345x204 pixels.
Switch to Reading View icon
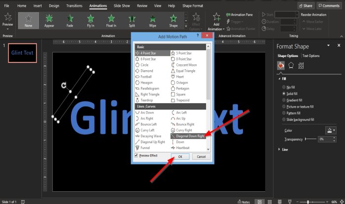(x=279, y=202)
